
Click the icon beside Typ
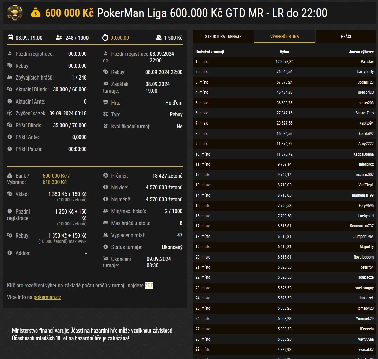pyautogui.click(x=106, y=114)
